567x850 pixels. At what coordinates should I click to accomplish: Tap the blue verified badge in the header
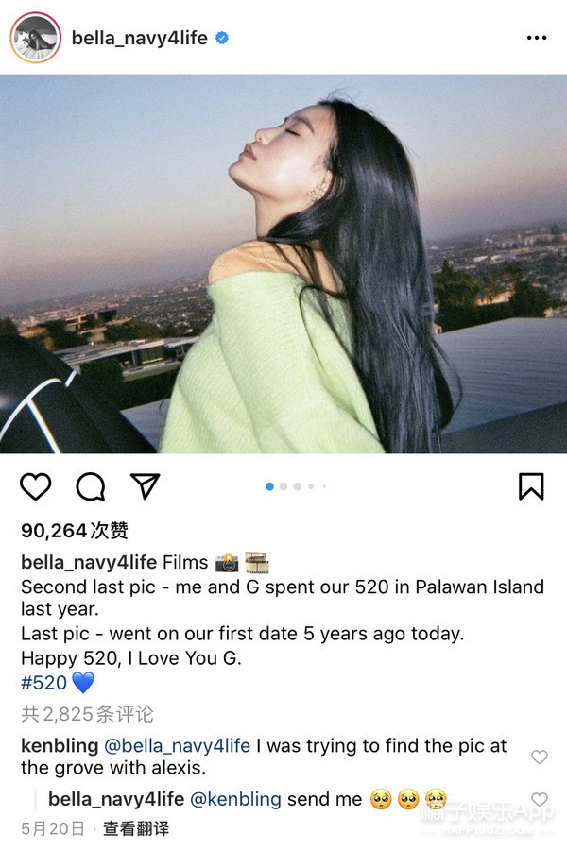pyautogui.click(x=222, y=39)
